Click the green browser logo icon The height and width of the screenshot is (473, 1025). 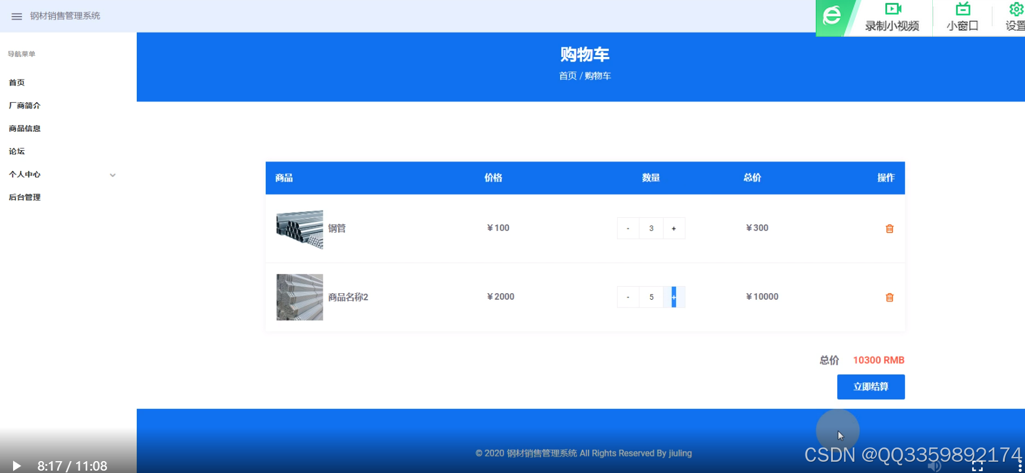click(832, 15)
